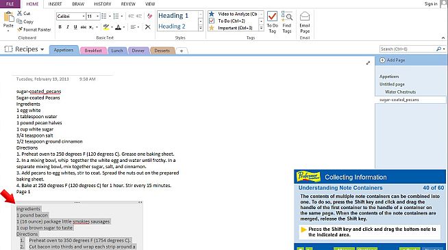Click the paragraph alignment icon
This screenshot has height=250, width=448.
(x=133, y=27)
